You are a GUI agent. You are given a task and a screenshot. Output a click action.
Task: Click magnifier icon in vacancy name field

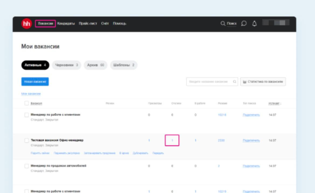[235, 82]
